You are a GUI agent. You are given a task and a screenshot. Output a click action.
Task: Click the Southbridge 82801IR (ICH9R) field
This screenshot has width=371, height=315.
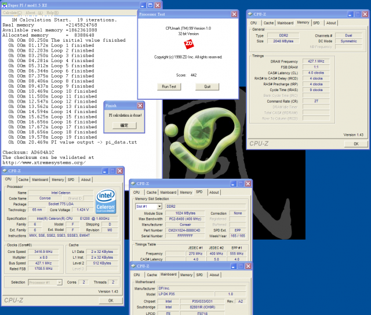202,307
